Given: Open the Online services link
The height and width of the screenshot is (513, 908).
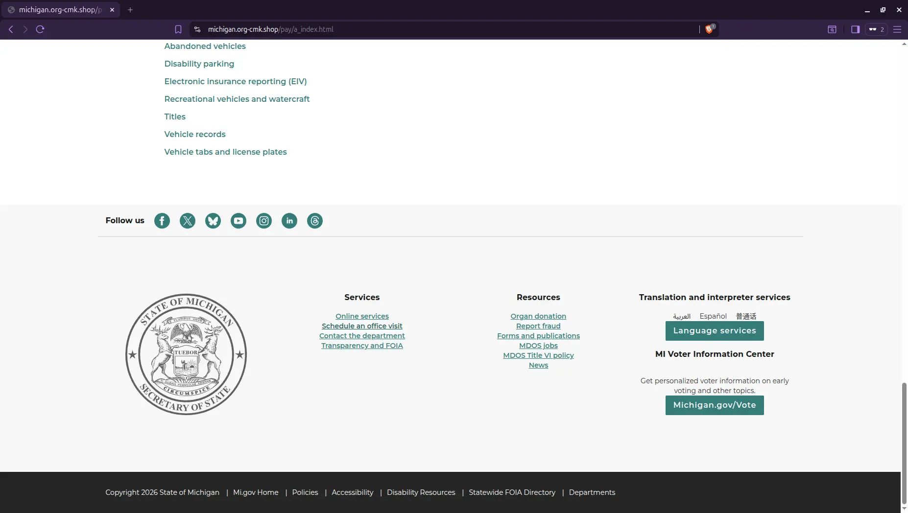Looking at the screenshot, I should 362,316.
